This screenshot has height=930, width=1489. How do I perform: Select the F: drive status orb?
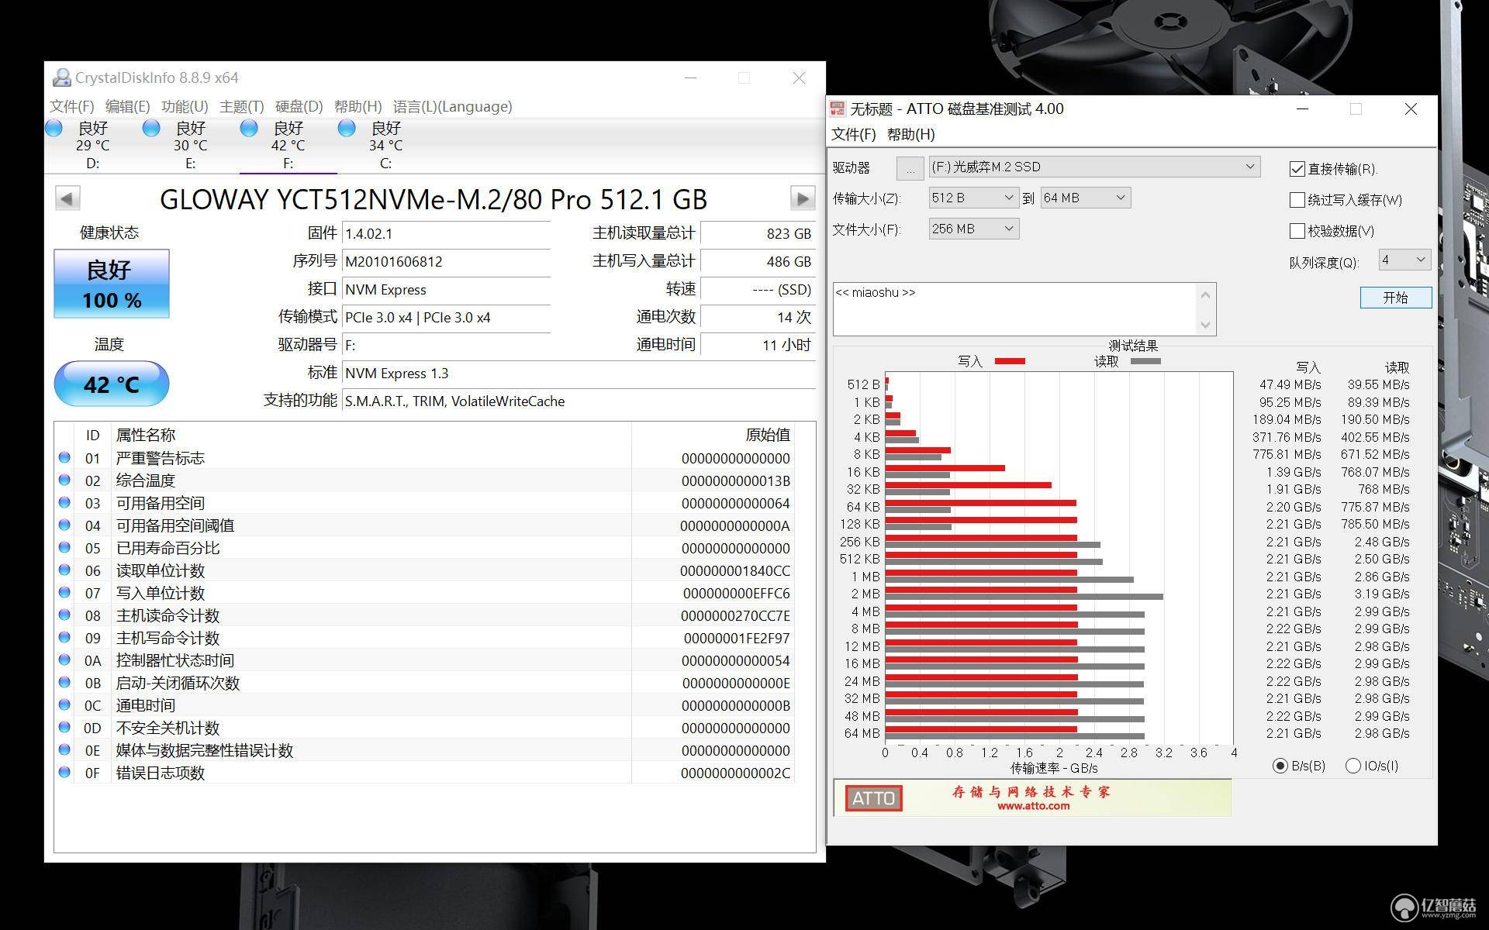click(249, 128)
